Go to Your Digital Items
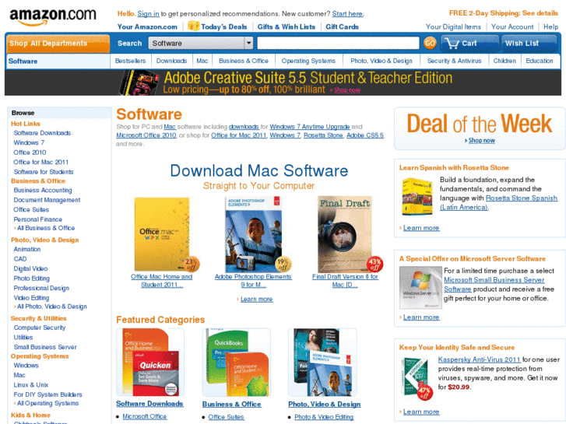Screen dimensions: 566x424 (453, 26)
